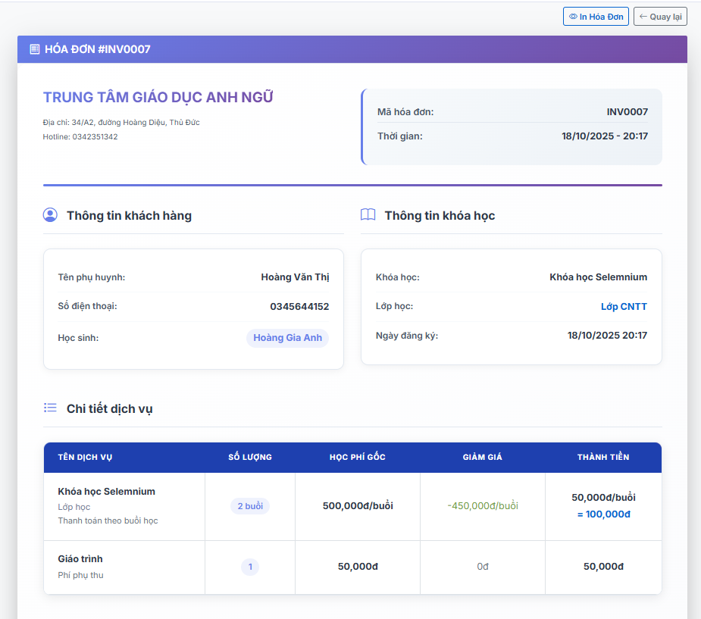Open the Lớp CNTT class link
The width and height of the screenshot is (701, 619).
[624, 307]
